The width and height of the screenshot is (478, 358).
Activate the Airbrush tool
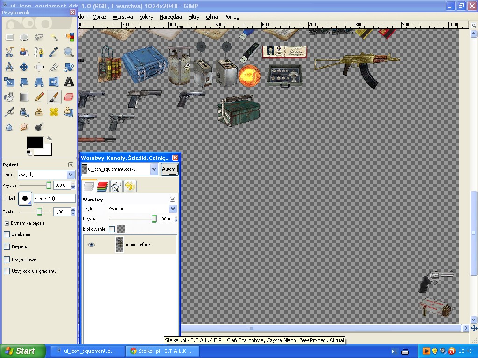9,112
